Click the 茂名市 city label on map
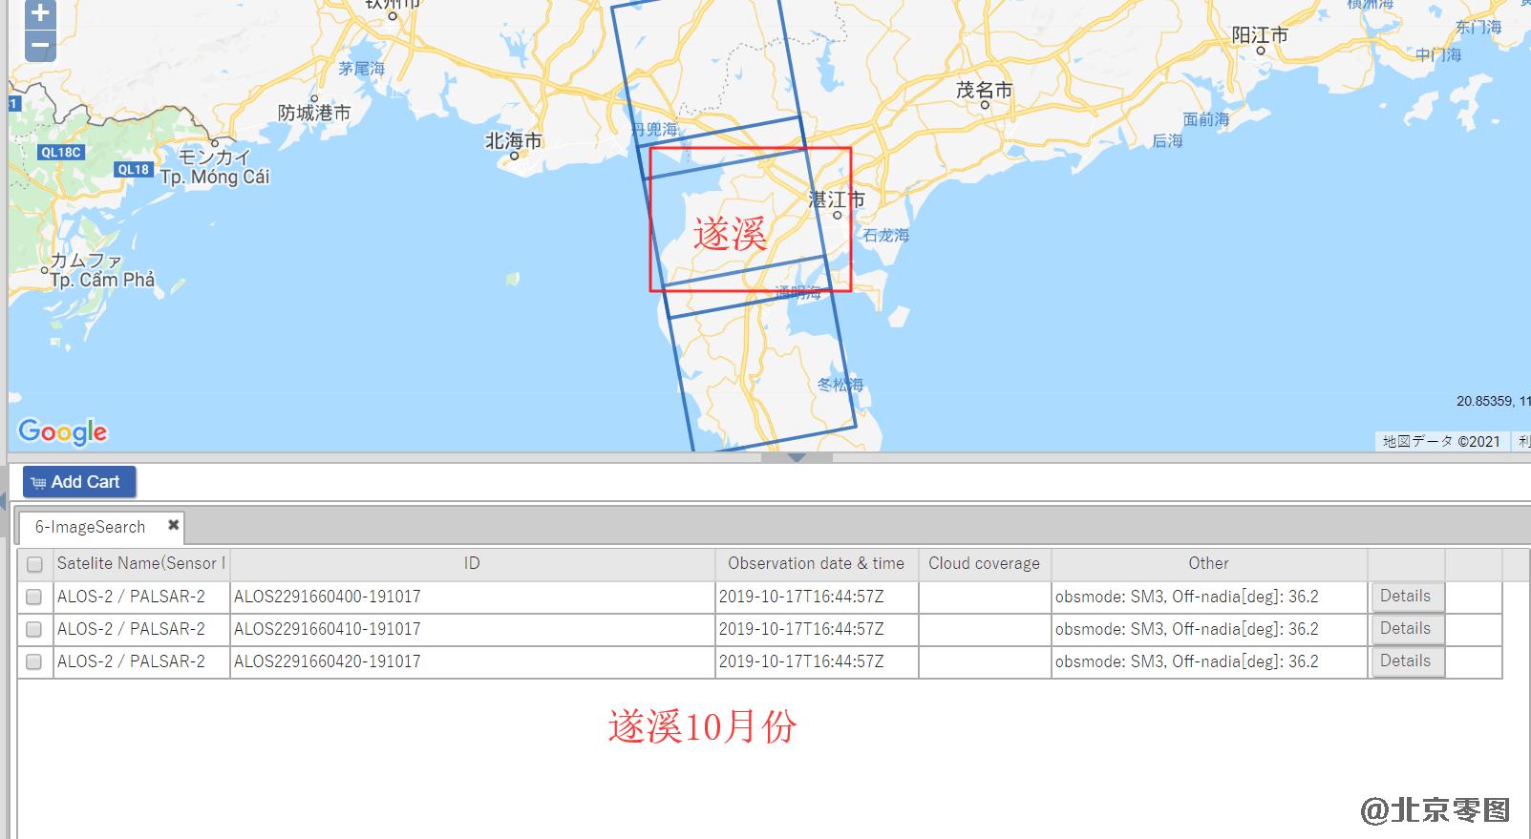 pyautogui.click(x=984, y=91)
